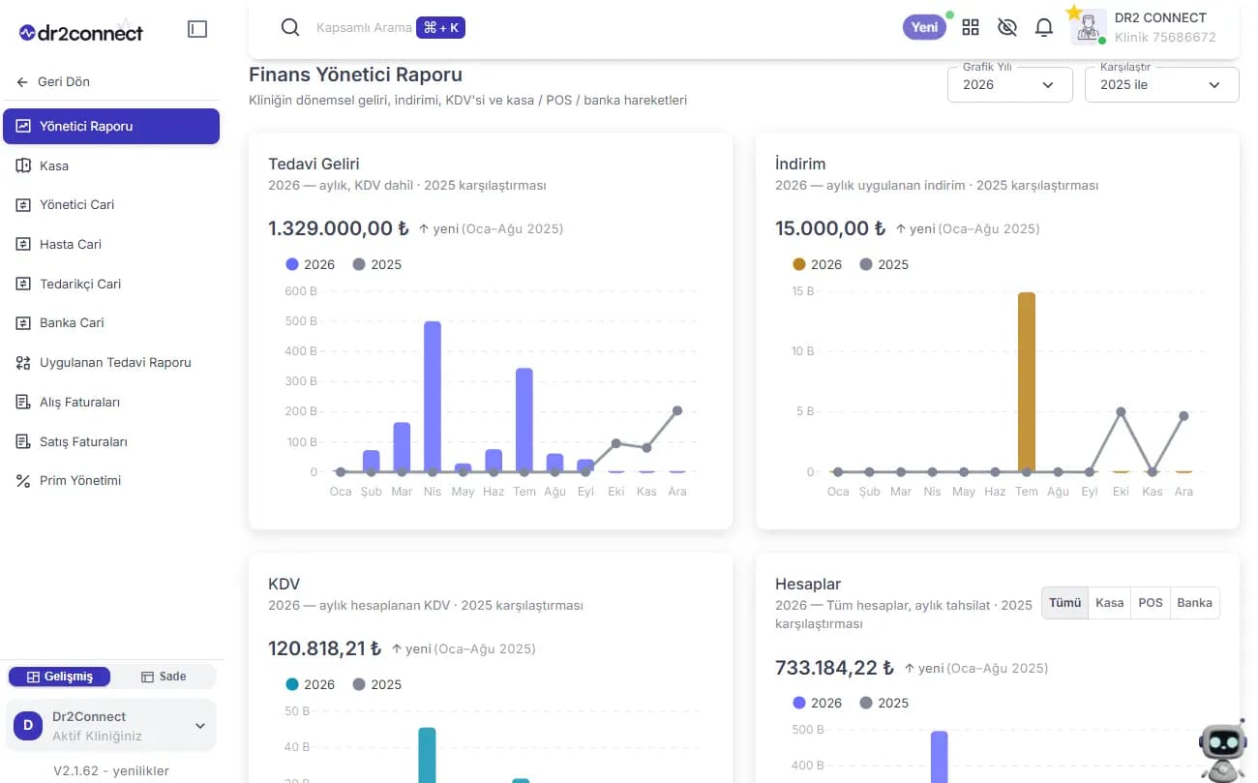This screenshot has width=1258, height=783.
Task: Click the Satış Faturaları icon
Action: [23, 441]
